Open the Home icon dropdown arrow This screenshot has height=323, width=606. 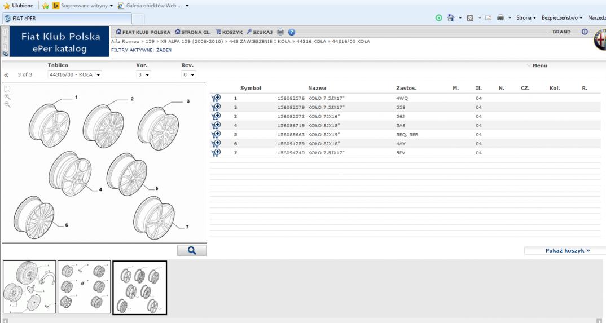[x=460, y=17]
